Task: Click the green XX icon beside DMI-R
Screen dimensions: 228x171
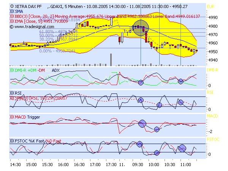Action: (x=12, y=70)
